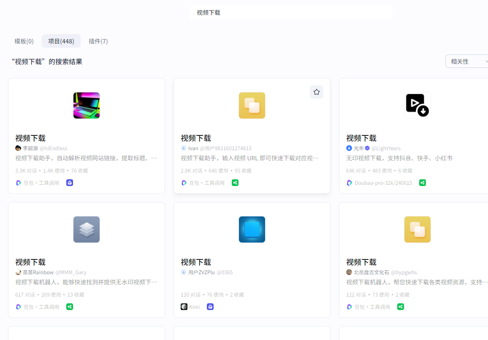Switch to the 插件(7) tab
Viewport: 488px width, 340px height.
(98, 41)
